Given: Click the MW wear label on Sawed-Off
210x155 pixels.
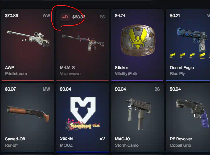Looking at the screenshot, I should coord(46,89).
